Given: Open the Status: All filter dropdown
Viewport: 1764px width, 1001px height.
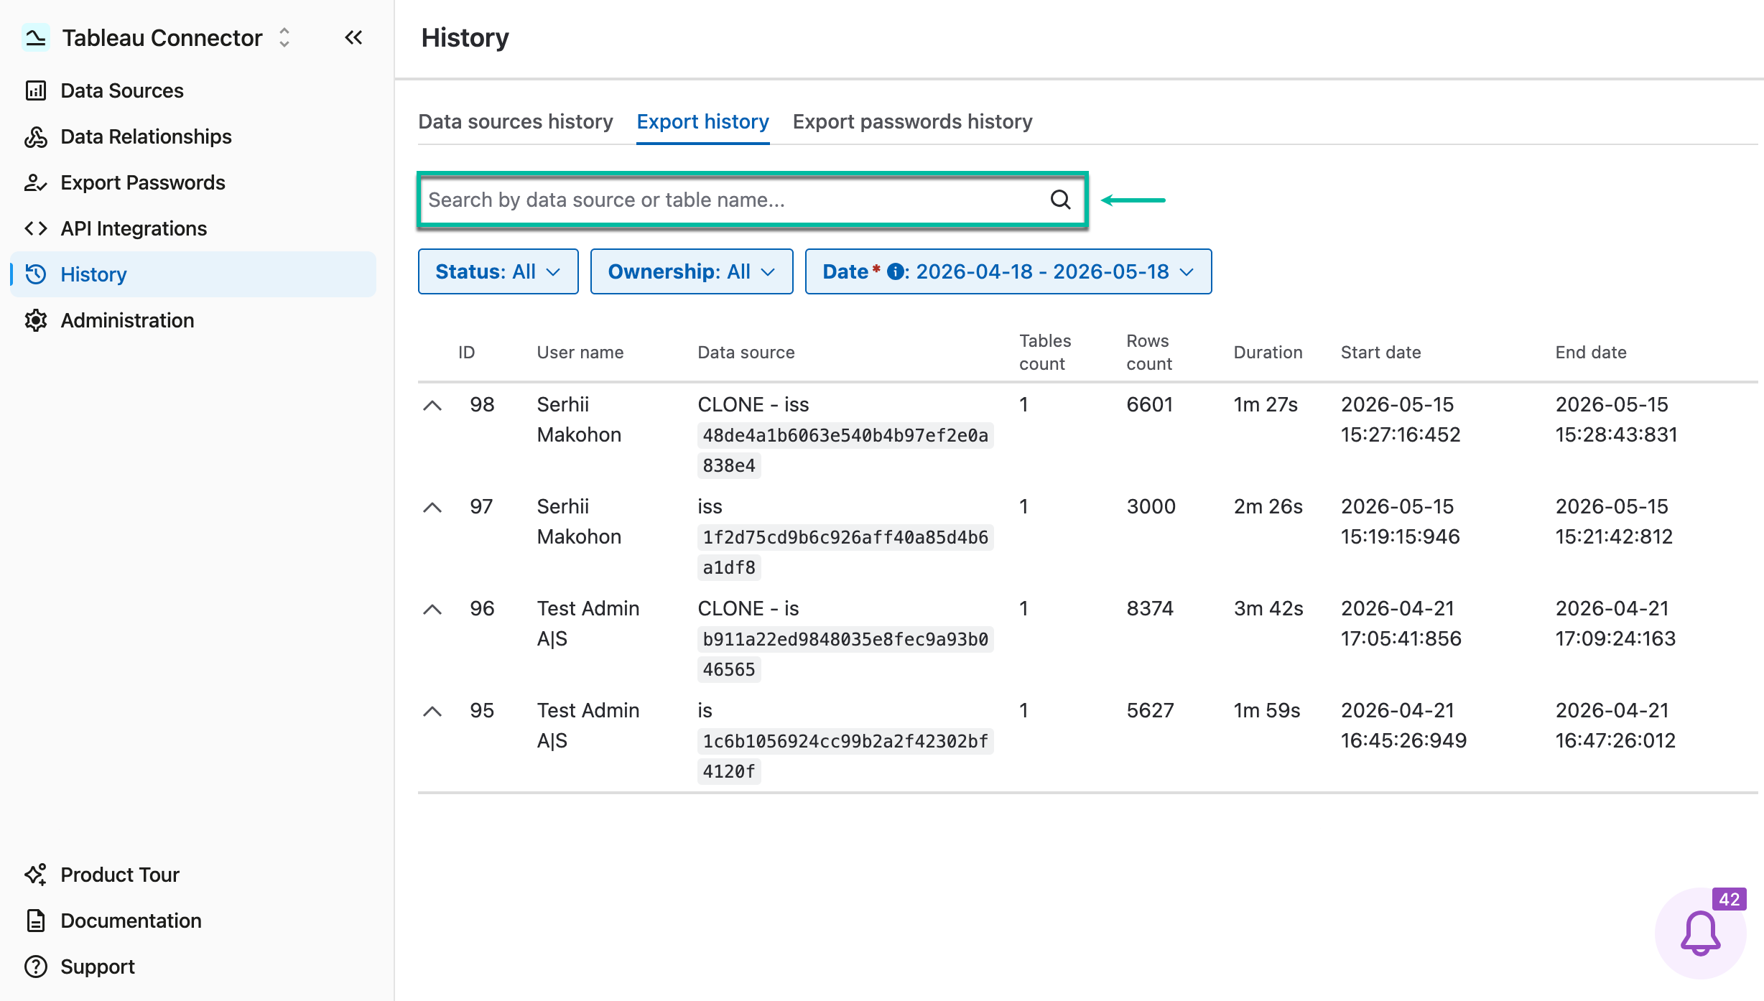Looking at the screenshot, I should point(498,271).
